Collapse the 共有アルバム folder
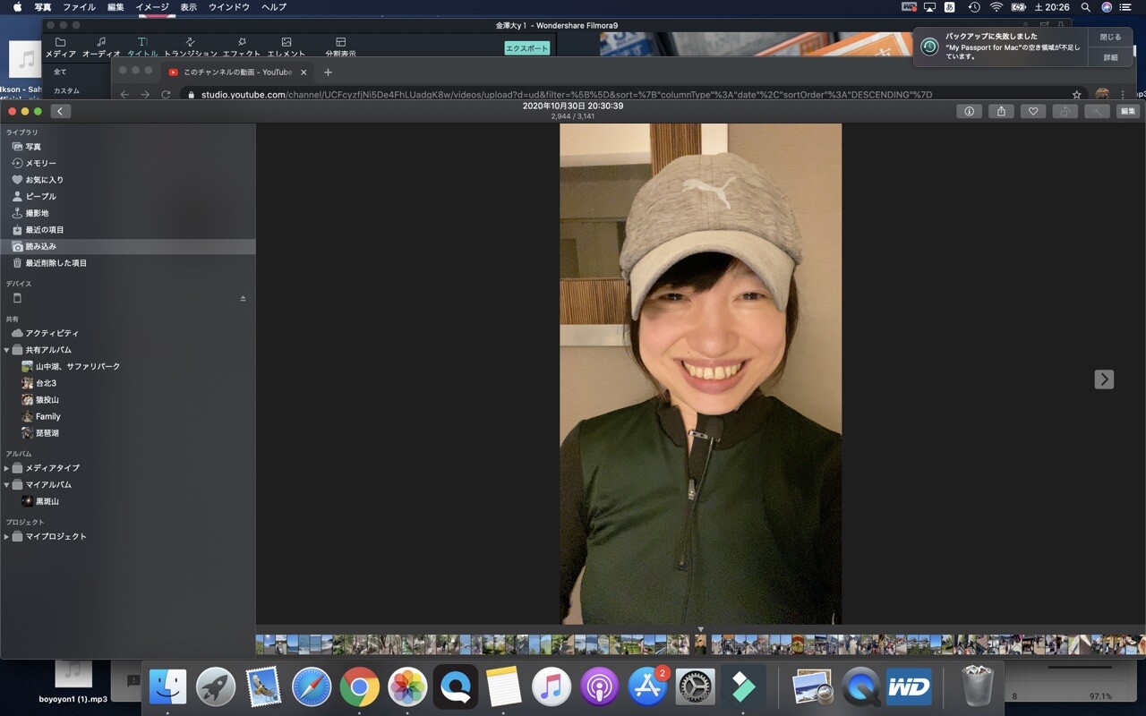The height and width of the screenshot is (716, 1146). 7,350
